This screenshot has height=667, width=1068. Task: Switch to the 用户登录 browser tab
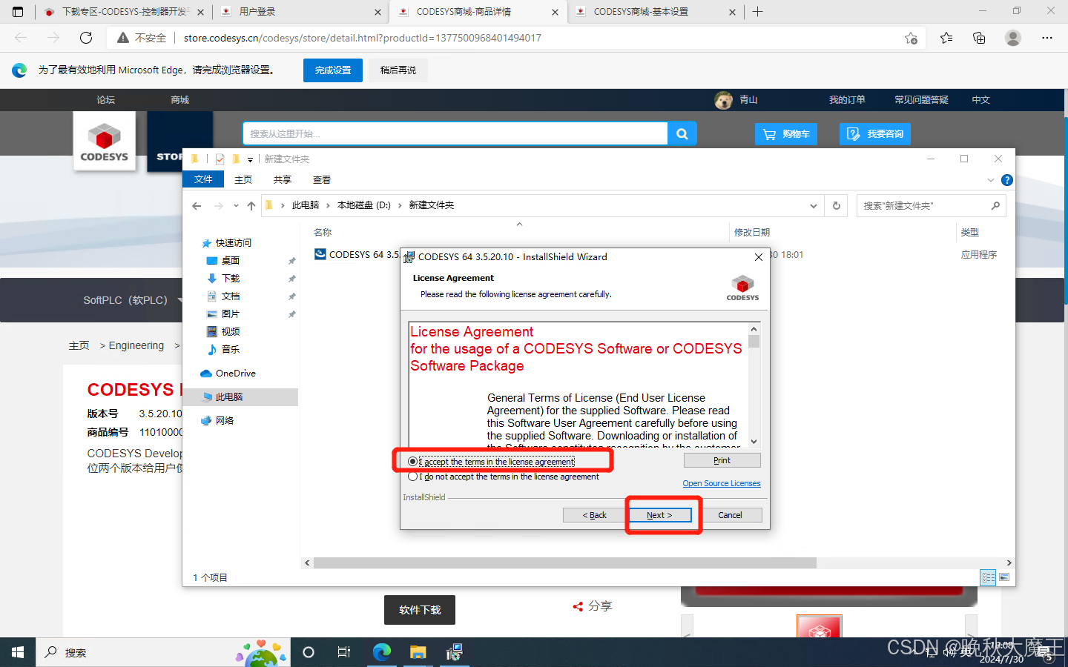pos(300,12)
